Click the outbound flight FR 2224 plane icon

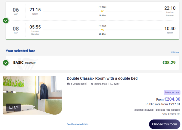pos(102,11)
